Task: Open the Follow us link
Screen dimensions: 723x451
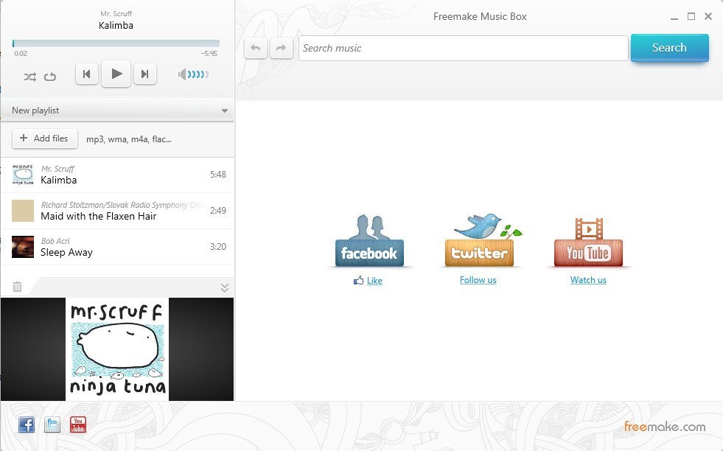Action: pyautogui.click(x=478, y=280)
